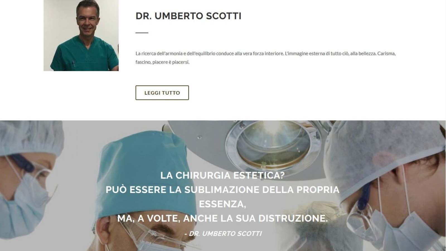Click 'MA, A VOLTE, ANCHE LA SUA DISTRUZIONE.'
The width and height of the screenshot is (446, 251).
(x=222, y=218)
